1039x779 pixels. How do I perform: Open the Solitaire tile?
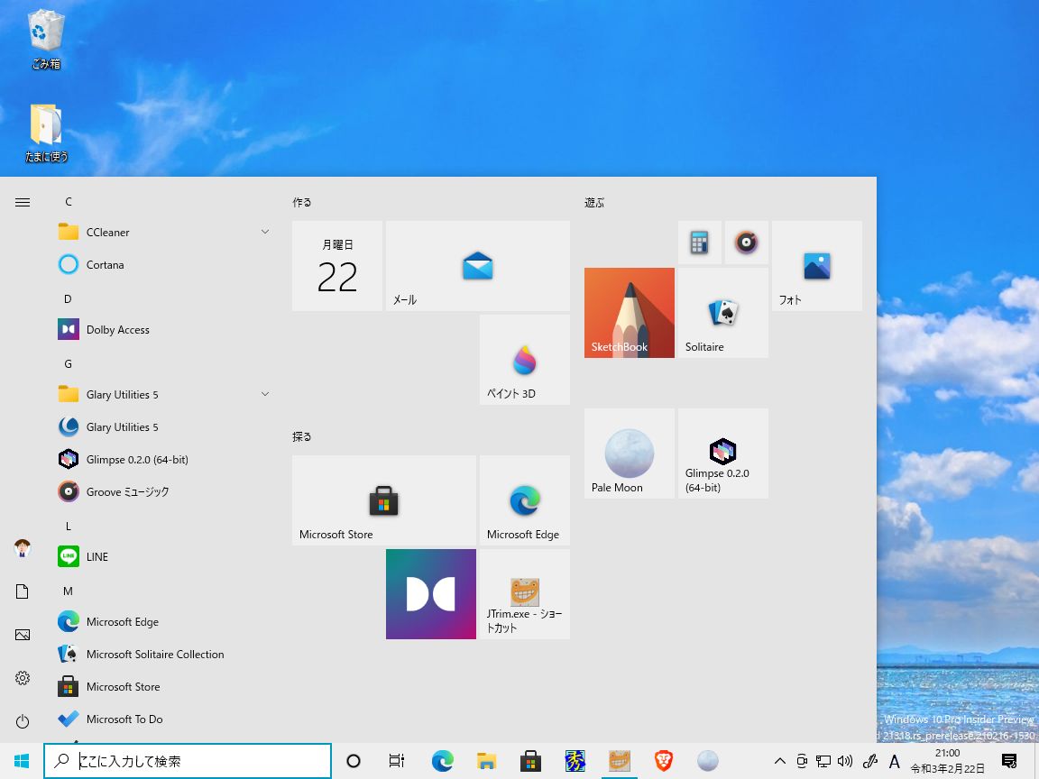(723, 313)
